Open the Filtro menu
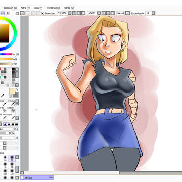The height and width of the screenshot is (182, 182). (25, 8)
